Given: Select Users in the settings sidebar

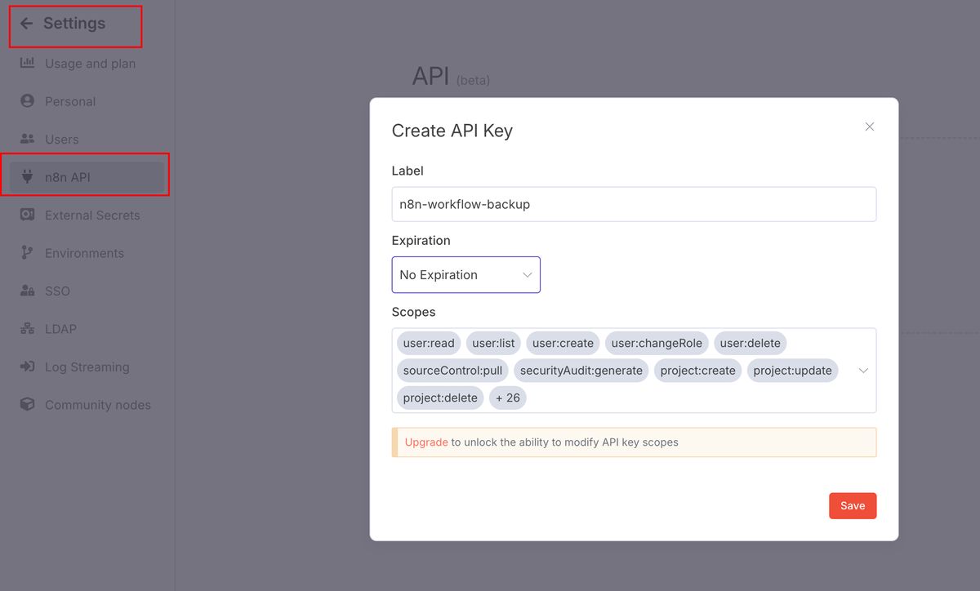Looking at the screenshot, I should point(61,139).
